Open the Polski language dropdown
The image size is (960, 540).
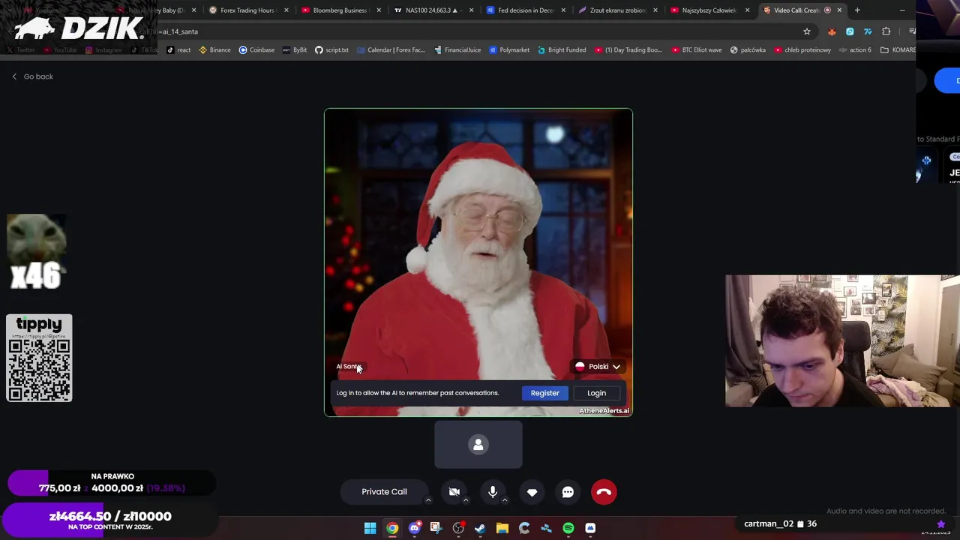tap(598, 367)
